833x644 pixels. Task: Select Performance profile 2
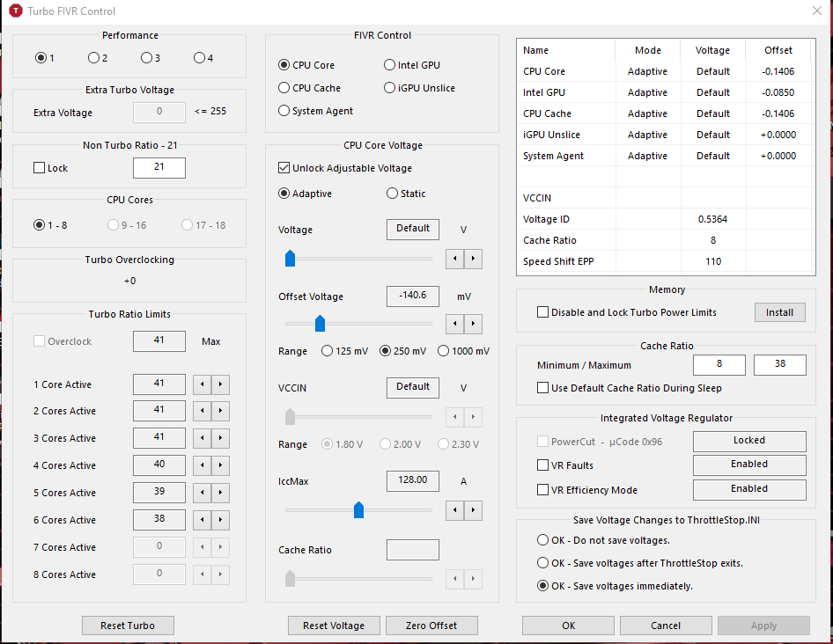(97, 58)
